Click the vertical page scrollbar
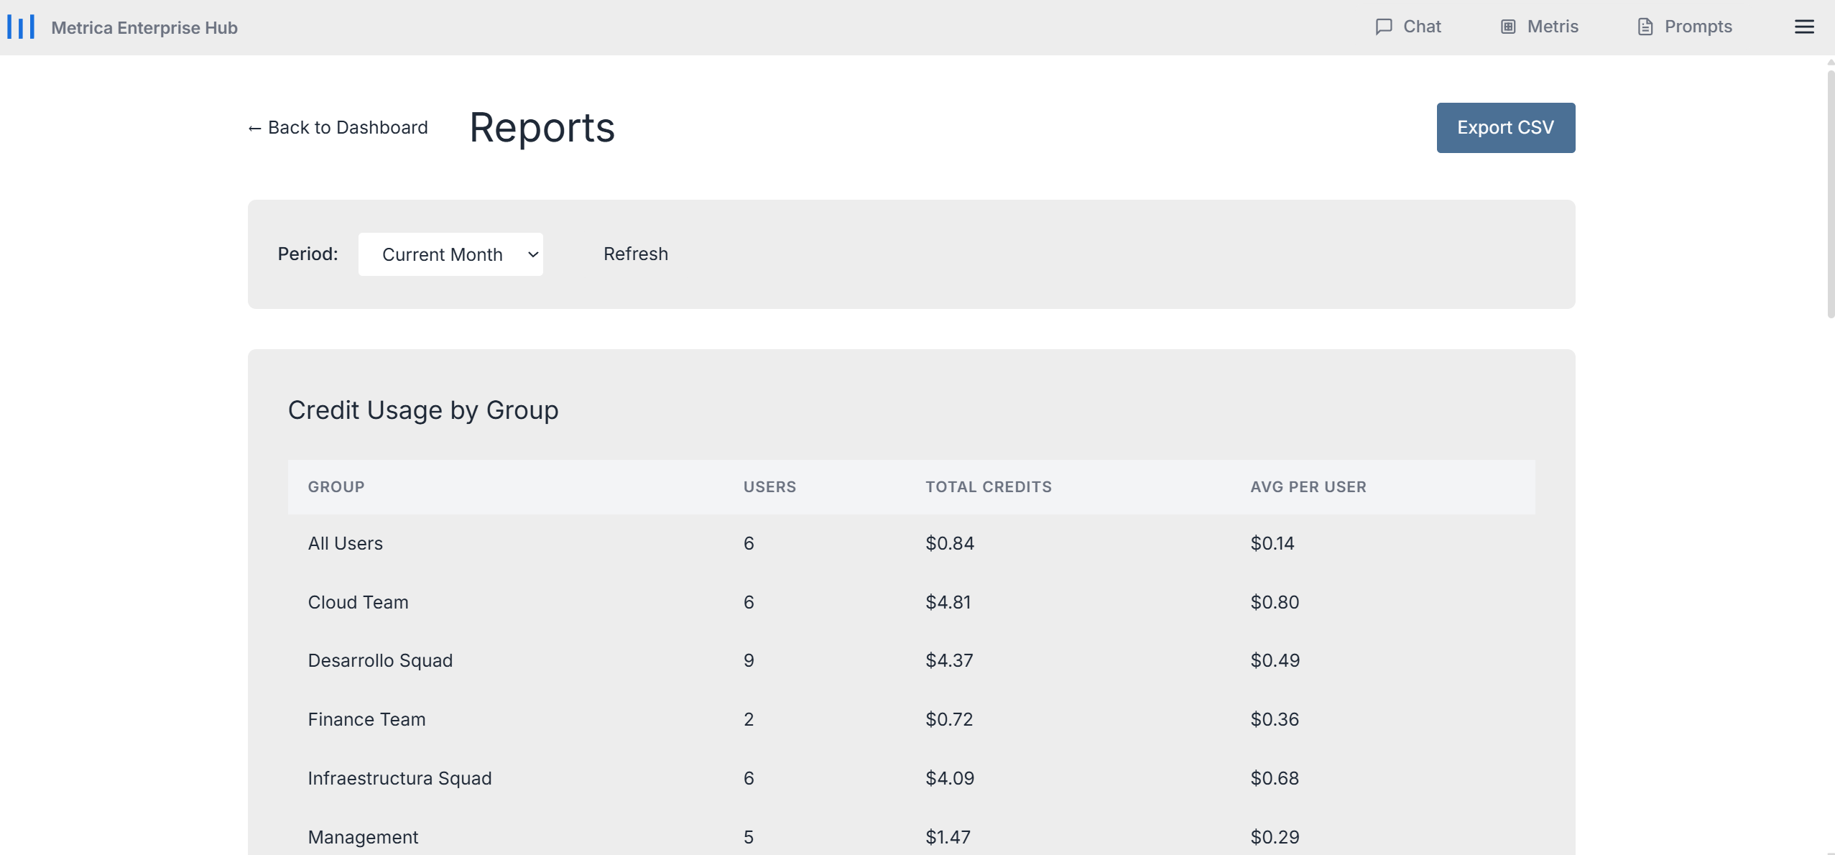 [1829, 194]
